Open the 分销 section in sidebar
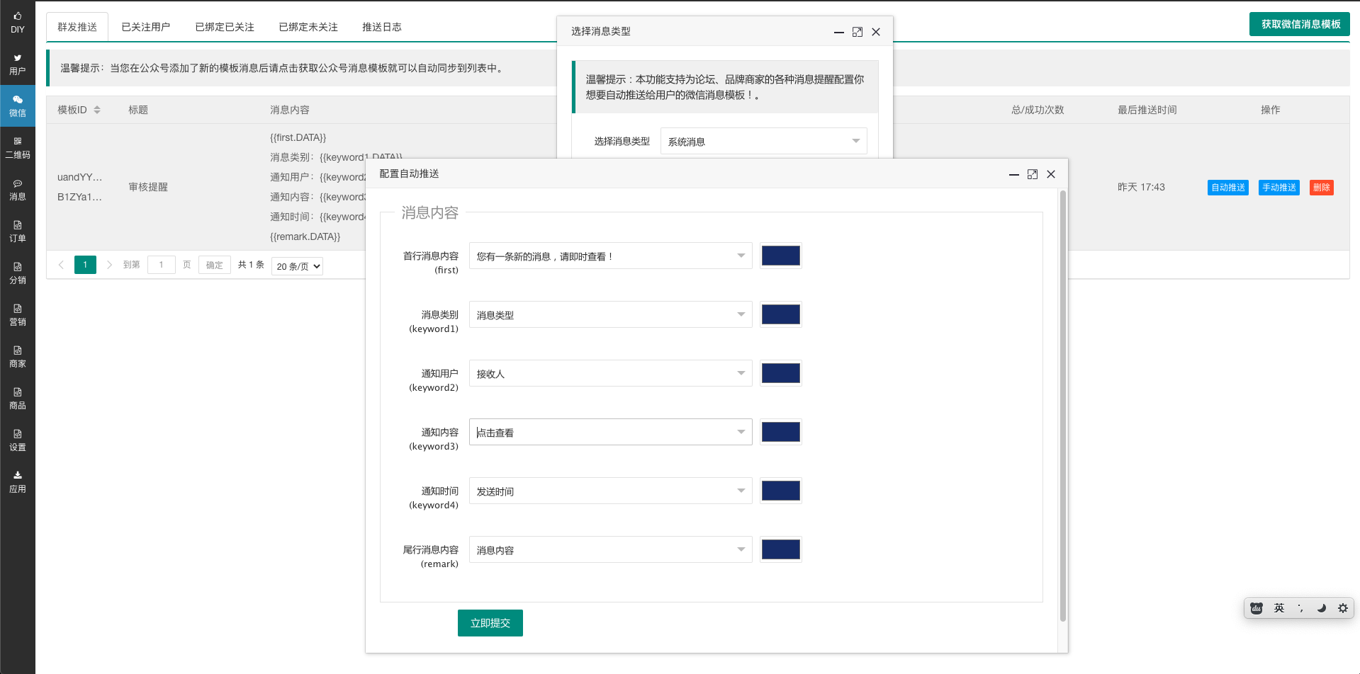This screenshot has height=674, width=1360. click(18, 273)
